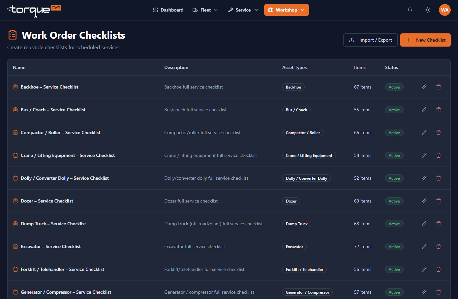The height and width of the screenshot is (299, 458).
Task: Click the Description column header
Action: pyautogui.click(x=176, y=67)
